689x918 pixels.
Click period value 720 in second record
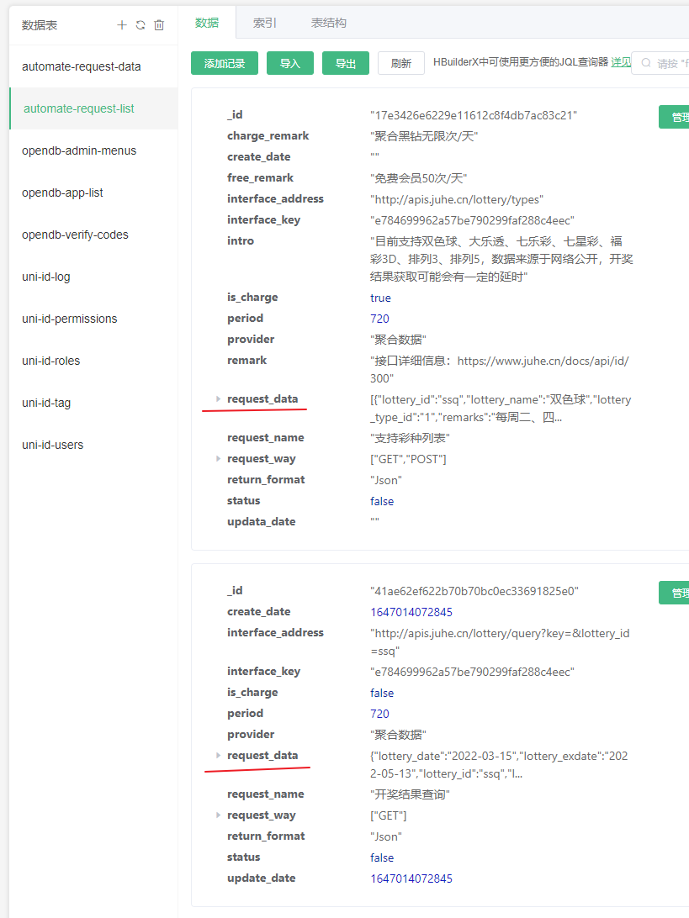379,714
